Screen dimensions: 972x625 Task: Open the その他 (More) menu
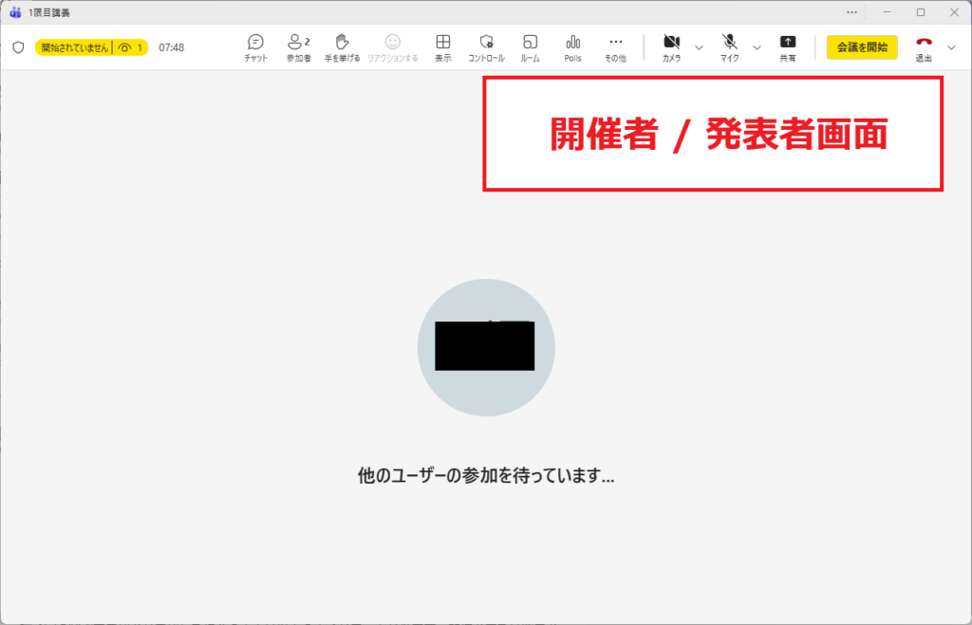[615, 46]
